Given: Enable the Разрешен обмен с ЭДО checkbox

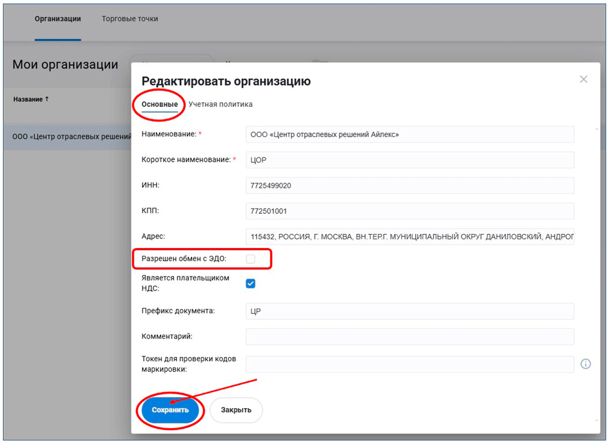Looking at the screenshot, I should pos(250,259).
